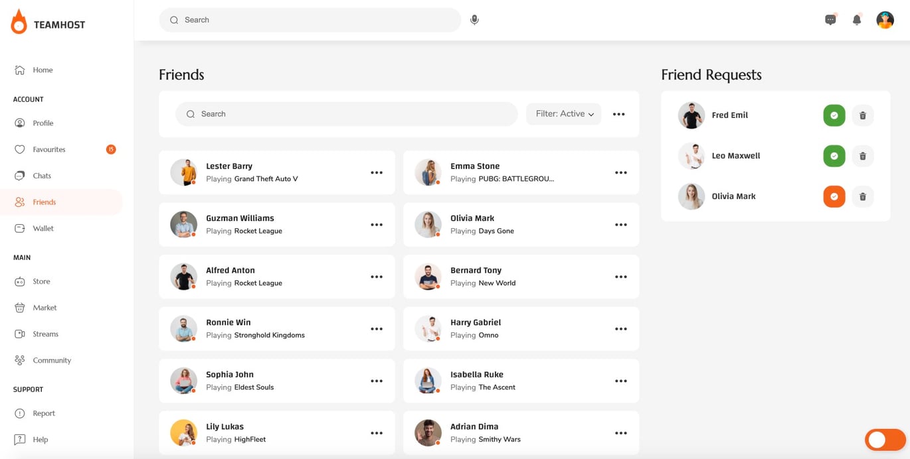Screen dimensions: 910x459
Task: Open options menu for Lester Barry
Action: 377,172
